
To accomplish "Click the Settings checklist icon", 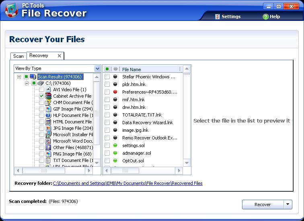I will 218,16.
